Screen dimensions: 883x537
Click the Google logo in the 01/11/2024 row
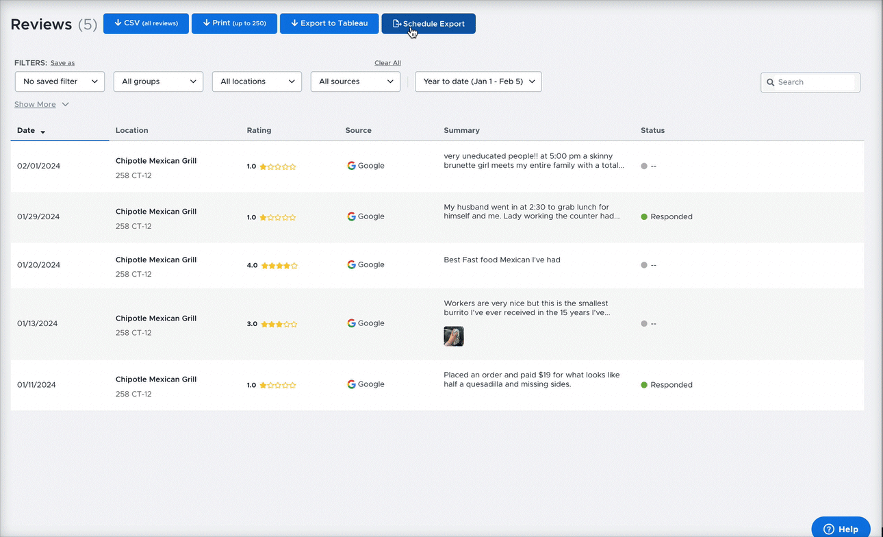click(x=351, y=384)
